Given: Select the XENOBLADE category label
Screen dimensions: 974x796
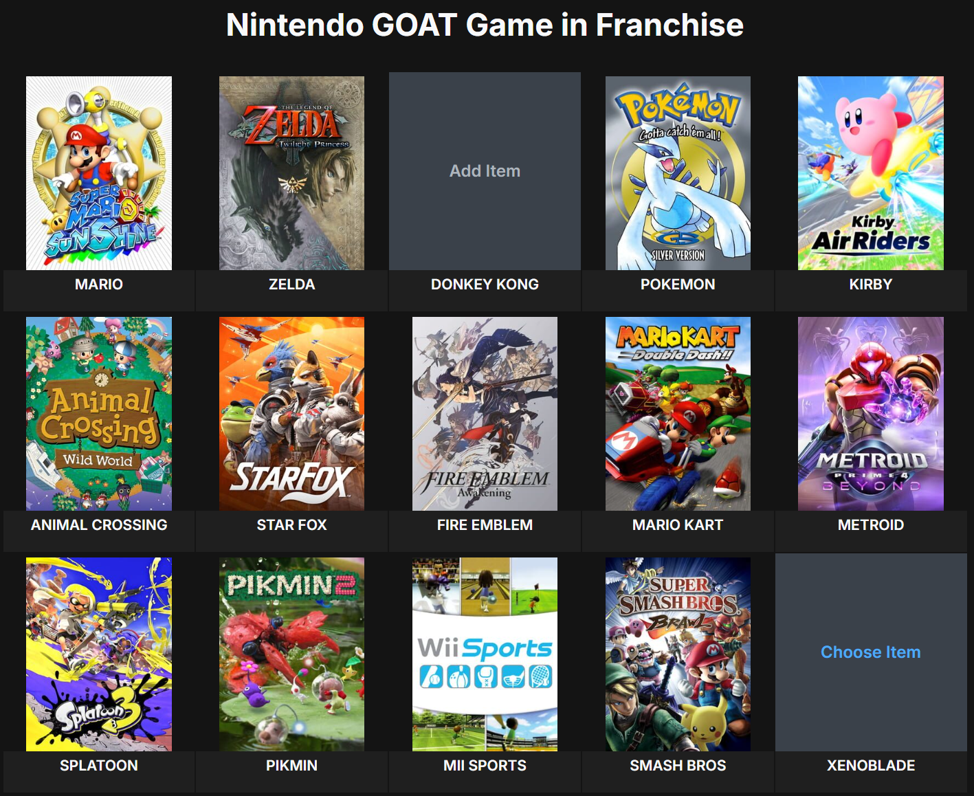Looking at the screenshot, I should [x=871, y=766].
